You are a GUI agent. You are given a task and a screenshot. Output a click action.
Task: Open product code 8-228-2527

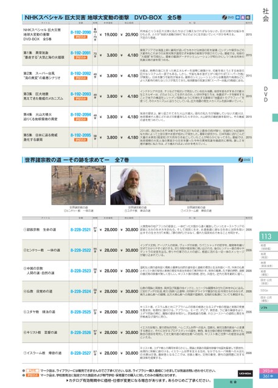(80, 353)
